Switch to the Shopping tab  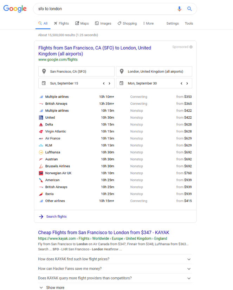pos(127,24)
